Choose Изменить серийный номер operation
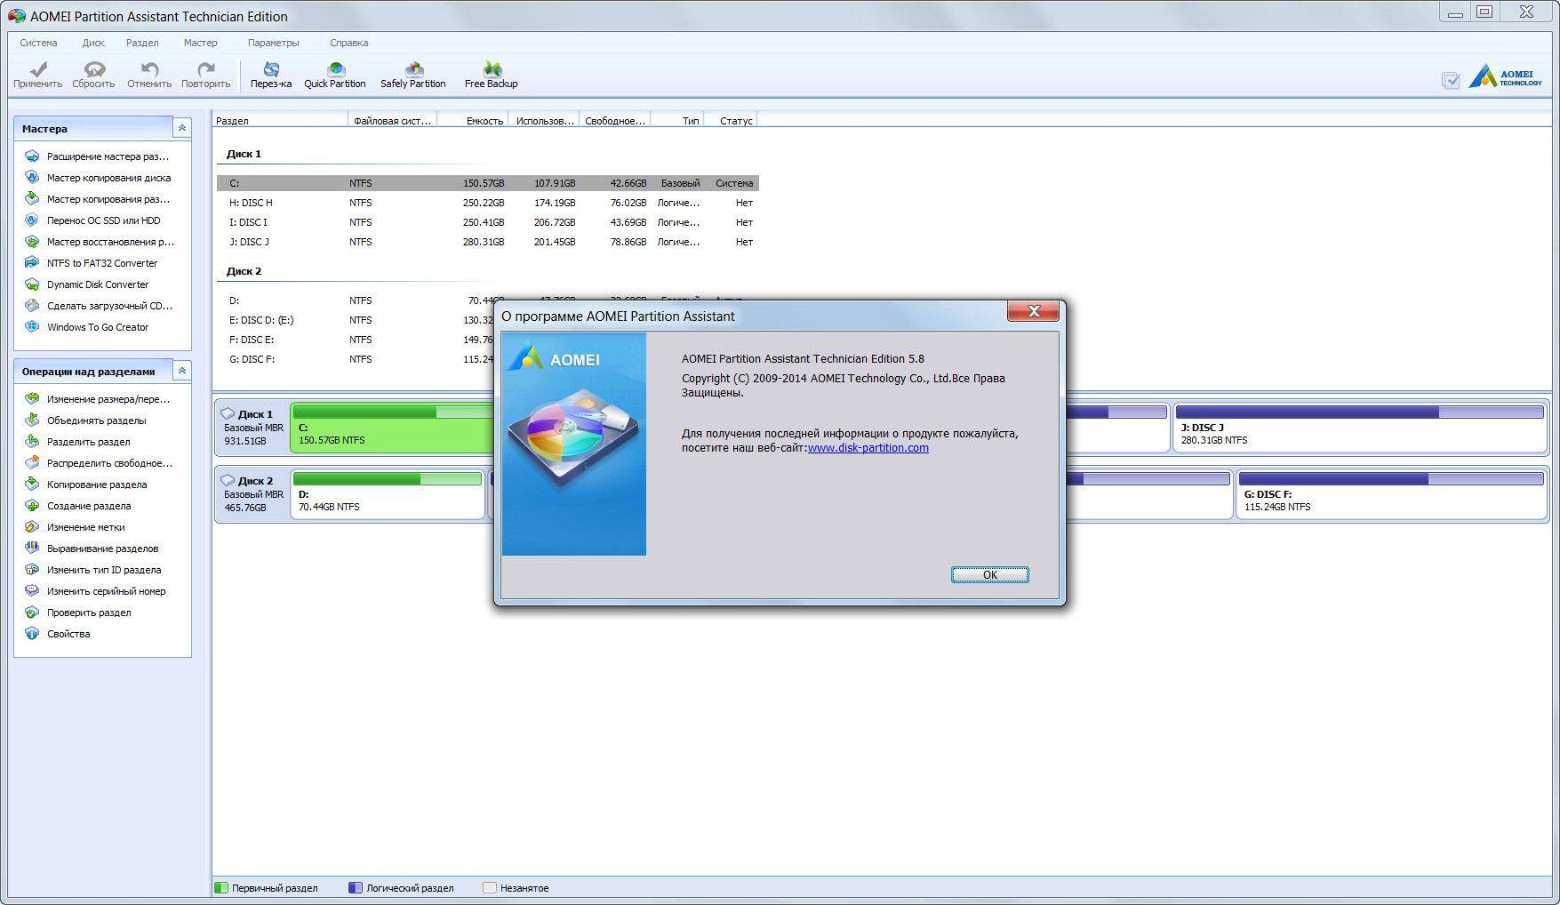This screenshot has height=905, width=1560. coord(95,591)
